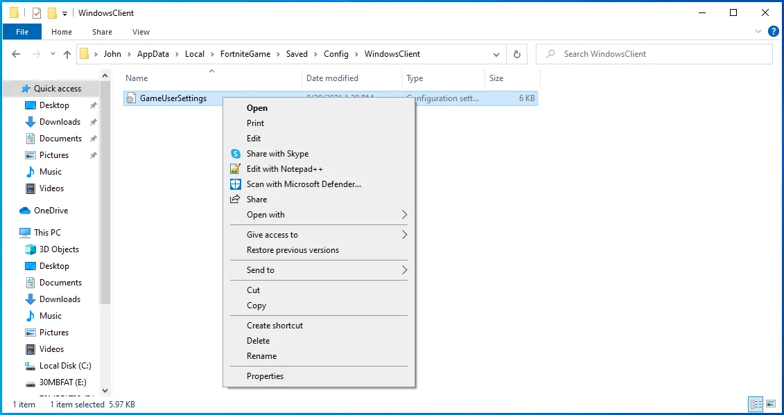This screenshot has width=784, height=415.
Task: Go up one folder level arrow
Action: [67, 55]
